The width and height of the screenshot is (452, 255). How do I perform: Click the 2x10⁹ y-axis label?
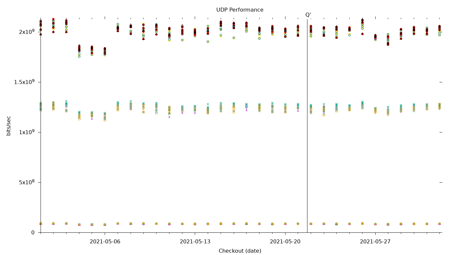click(x=27, y=32)
